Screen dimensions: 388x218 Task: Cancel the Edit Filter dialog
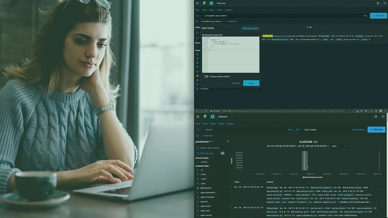236,83
